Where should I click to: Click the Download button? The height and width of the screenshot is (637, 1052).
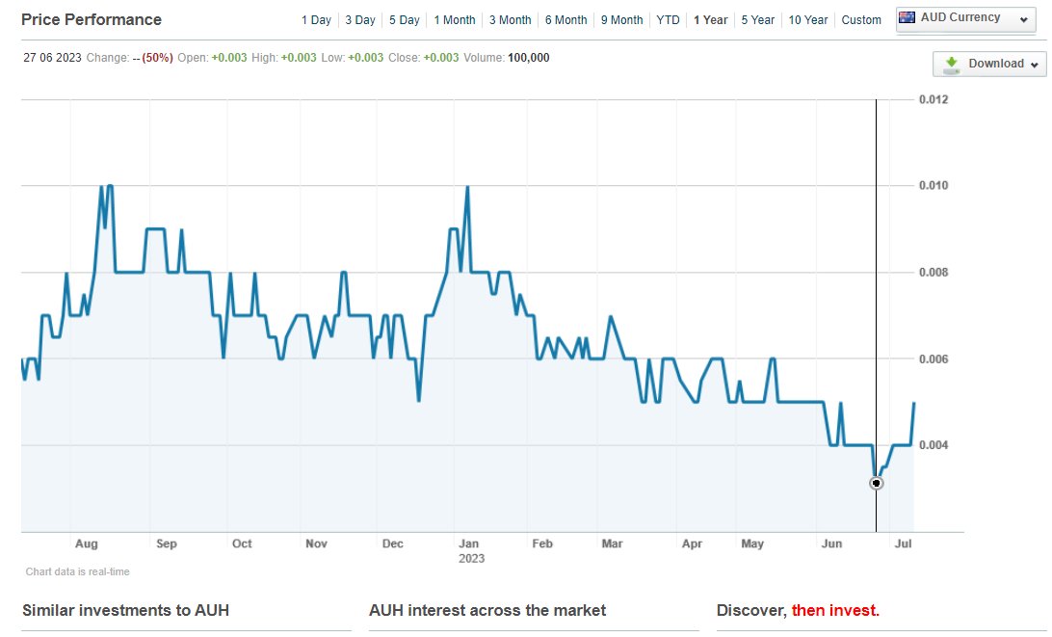click(x=989, y=64)
